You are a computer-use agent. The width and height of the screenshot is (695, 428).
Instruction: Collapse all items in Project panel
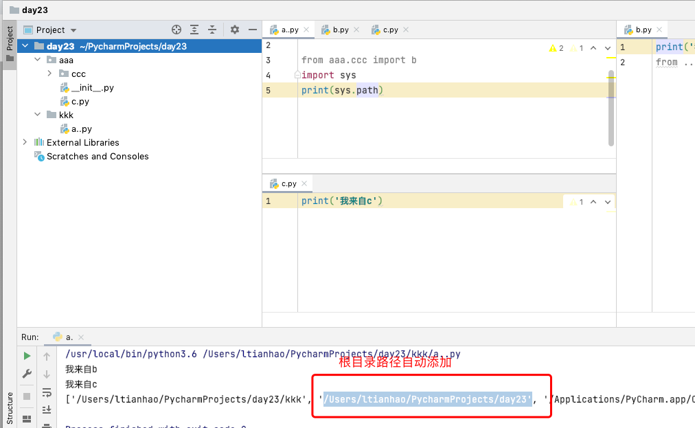coord(212,30)
